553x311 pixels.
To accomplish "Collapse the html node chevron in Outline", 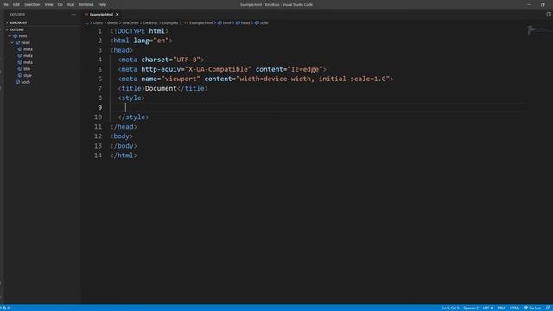I will tap(10, 36).
